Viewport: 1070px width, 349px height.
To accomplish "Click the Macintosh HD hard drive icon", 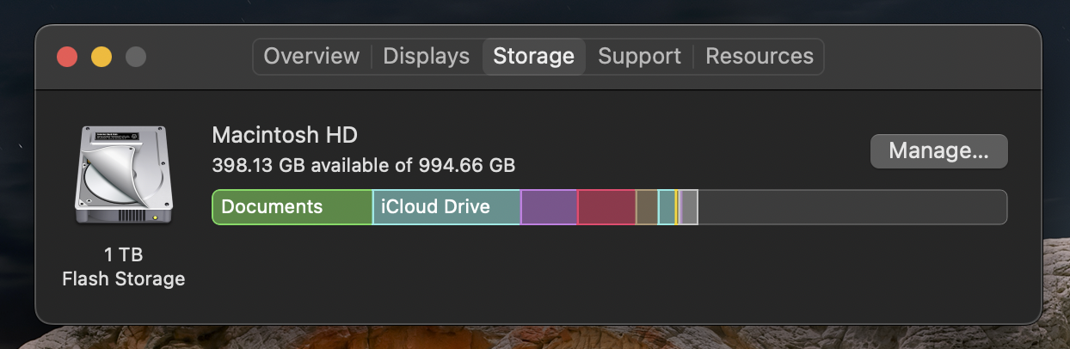I will tap(122, 175).
